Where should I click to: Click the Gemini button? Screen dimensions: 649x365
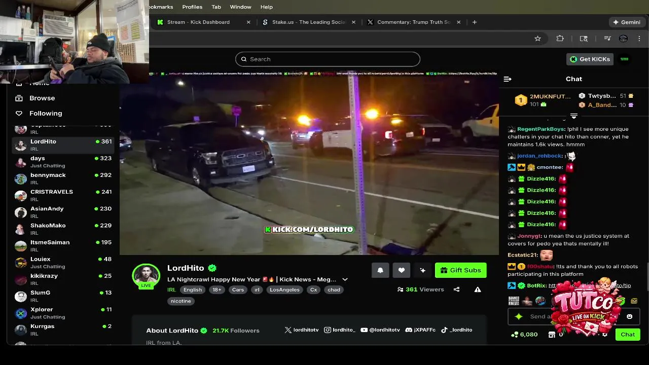coord(626,22)
